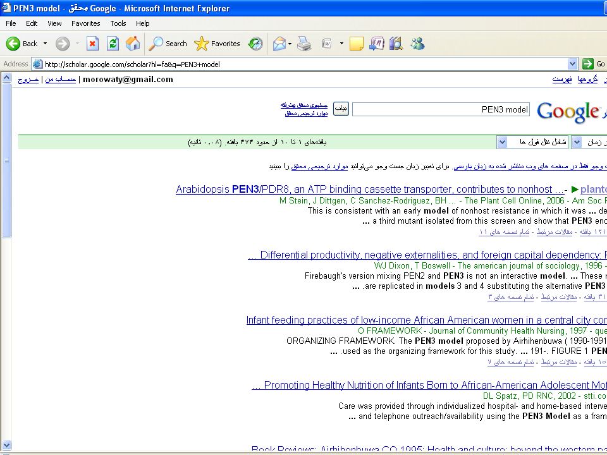Image resolution: width=607 pixels, height=455 pixels.
Task: Click the 'PEN3 model' search box
Action: pos(441,109)
